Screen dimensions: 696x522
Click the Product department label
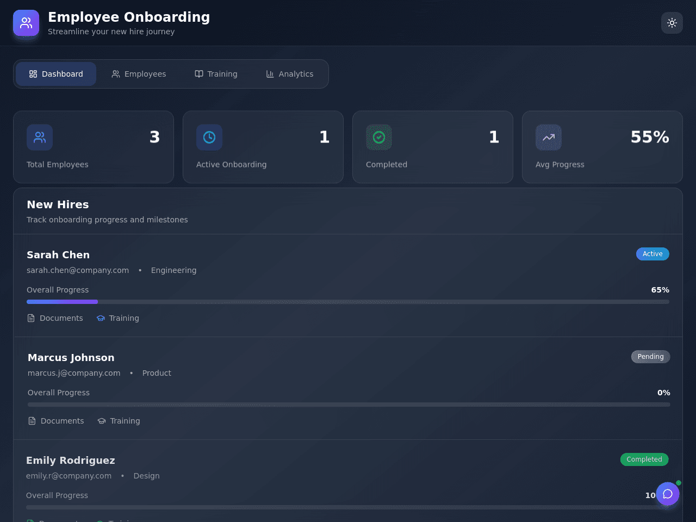pos(157,373)
